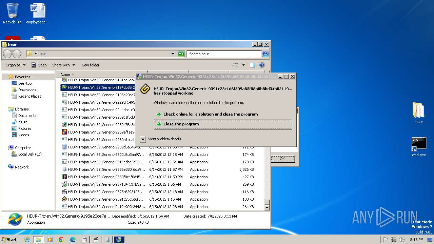Show the volume control in system tray
Screen dimensions: 434x244
click(x=402, y=240)
